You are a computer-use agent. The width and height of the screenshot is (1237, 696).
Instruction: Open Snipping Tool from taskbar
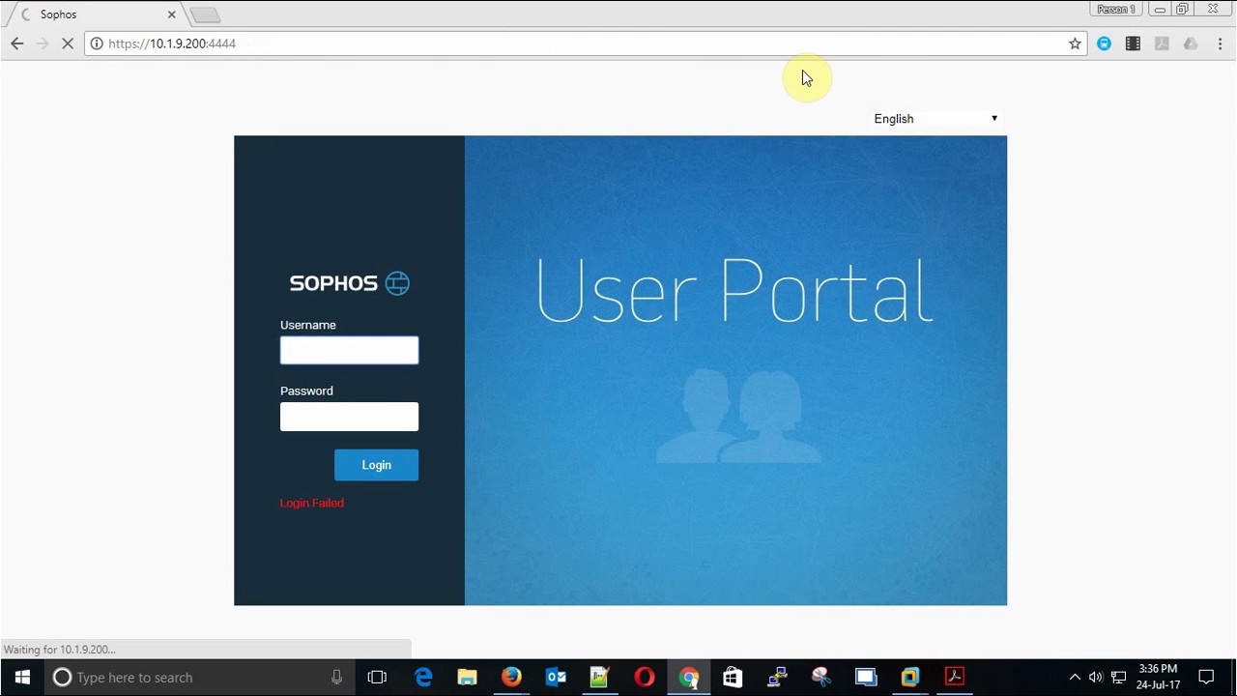pos(820,678)
